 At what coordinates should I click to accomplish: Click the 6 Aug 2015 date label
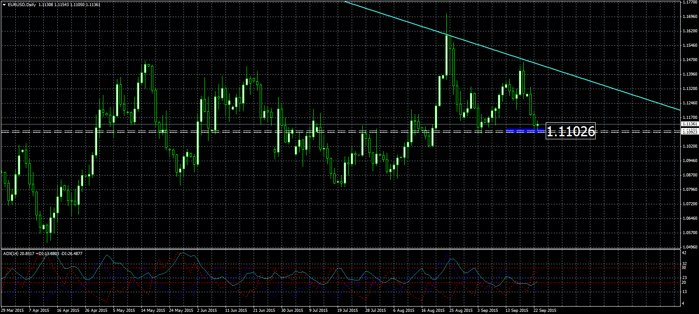click(404, 311)
